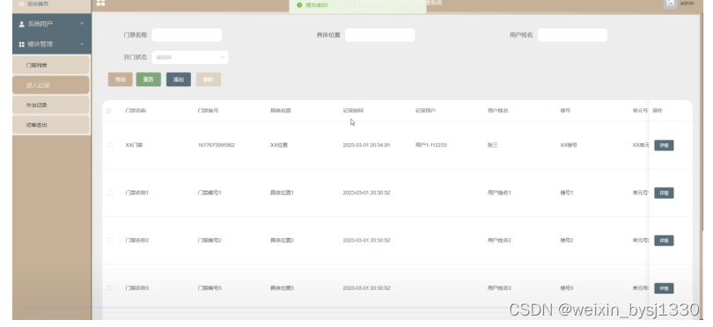Click the admin username text
713x327 pixels.
click(687, 4)
